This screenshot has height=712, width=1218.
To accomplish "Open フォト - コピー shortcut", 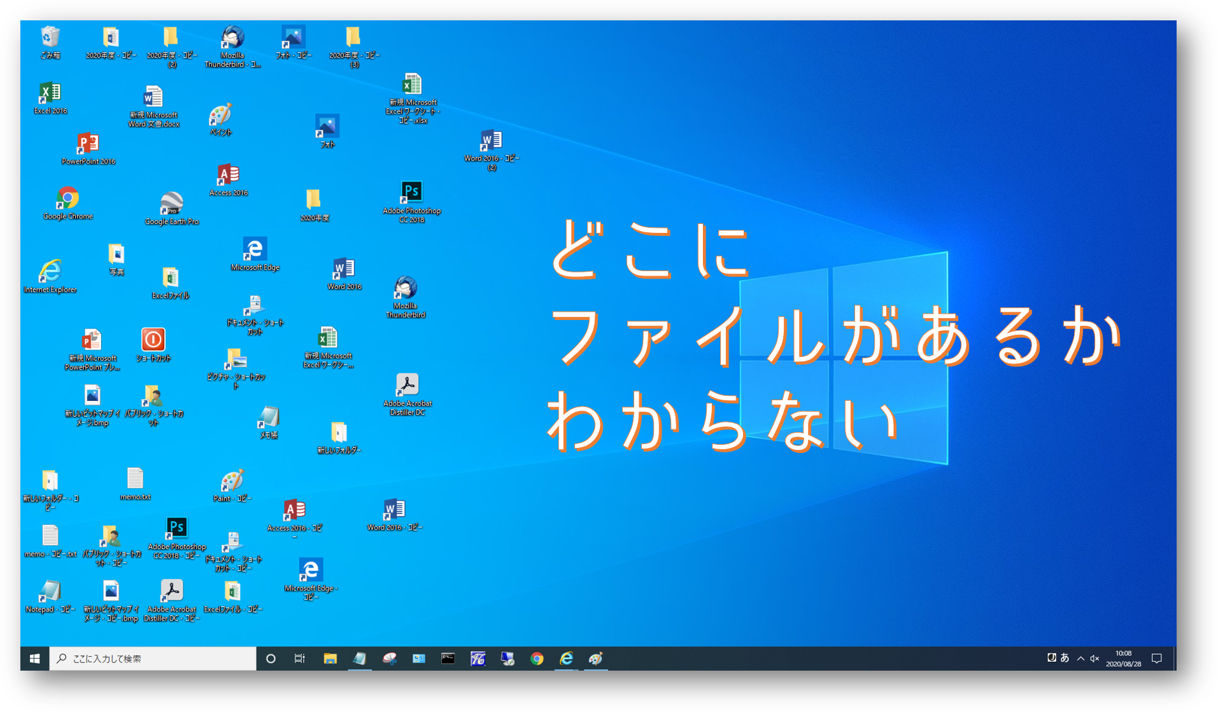I will 293,42.
